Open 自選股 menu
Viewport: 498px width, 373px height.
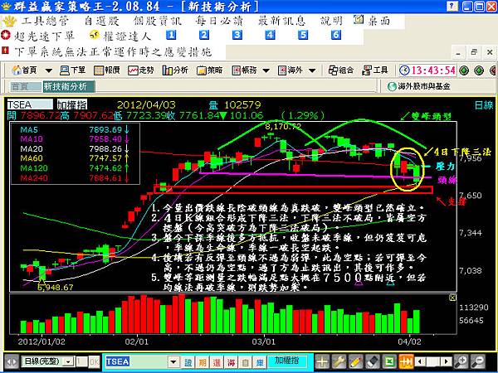coord(101,22)
